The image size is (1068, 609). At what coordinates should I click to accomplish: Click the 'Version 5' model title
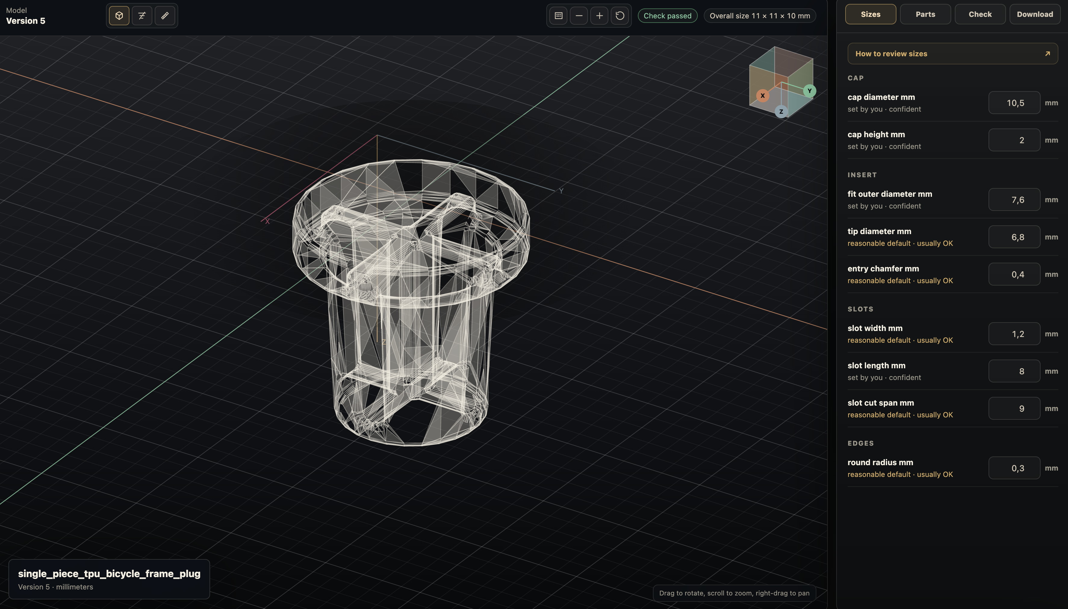[x=26, y=21]
